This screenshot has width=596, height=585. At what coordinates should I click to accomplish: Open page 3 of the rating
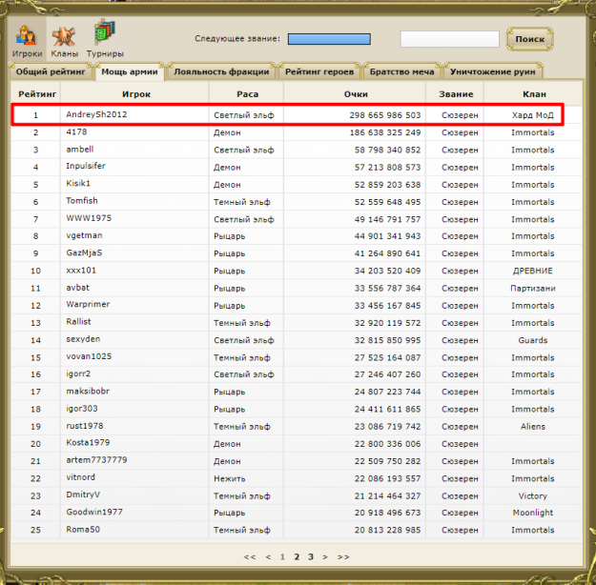pyautogui.click(x=311, y=556)
